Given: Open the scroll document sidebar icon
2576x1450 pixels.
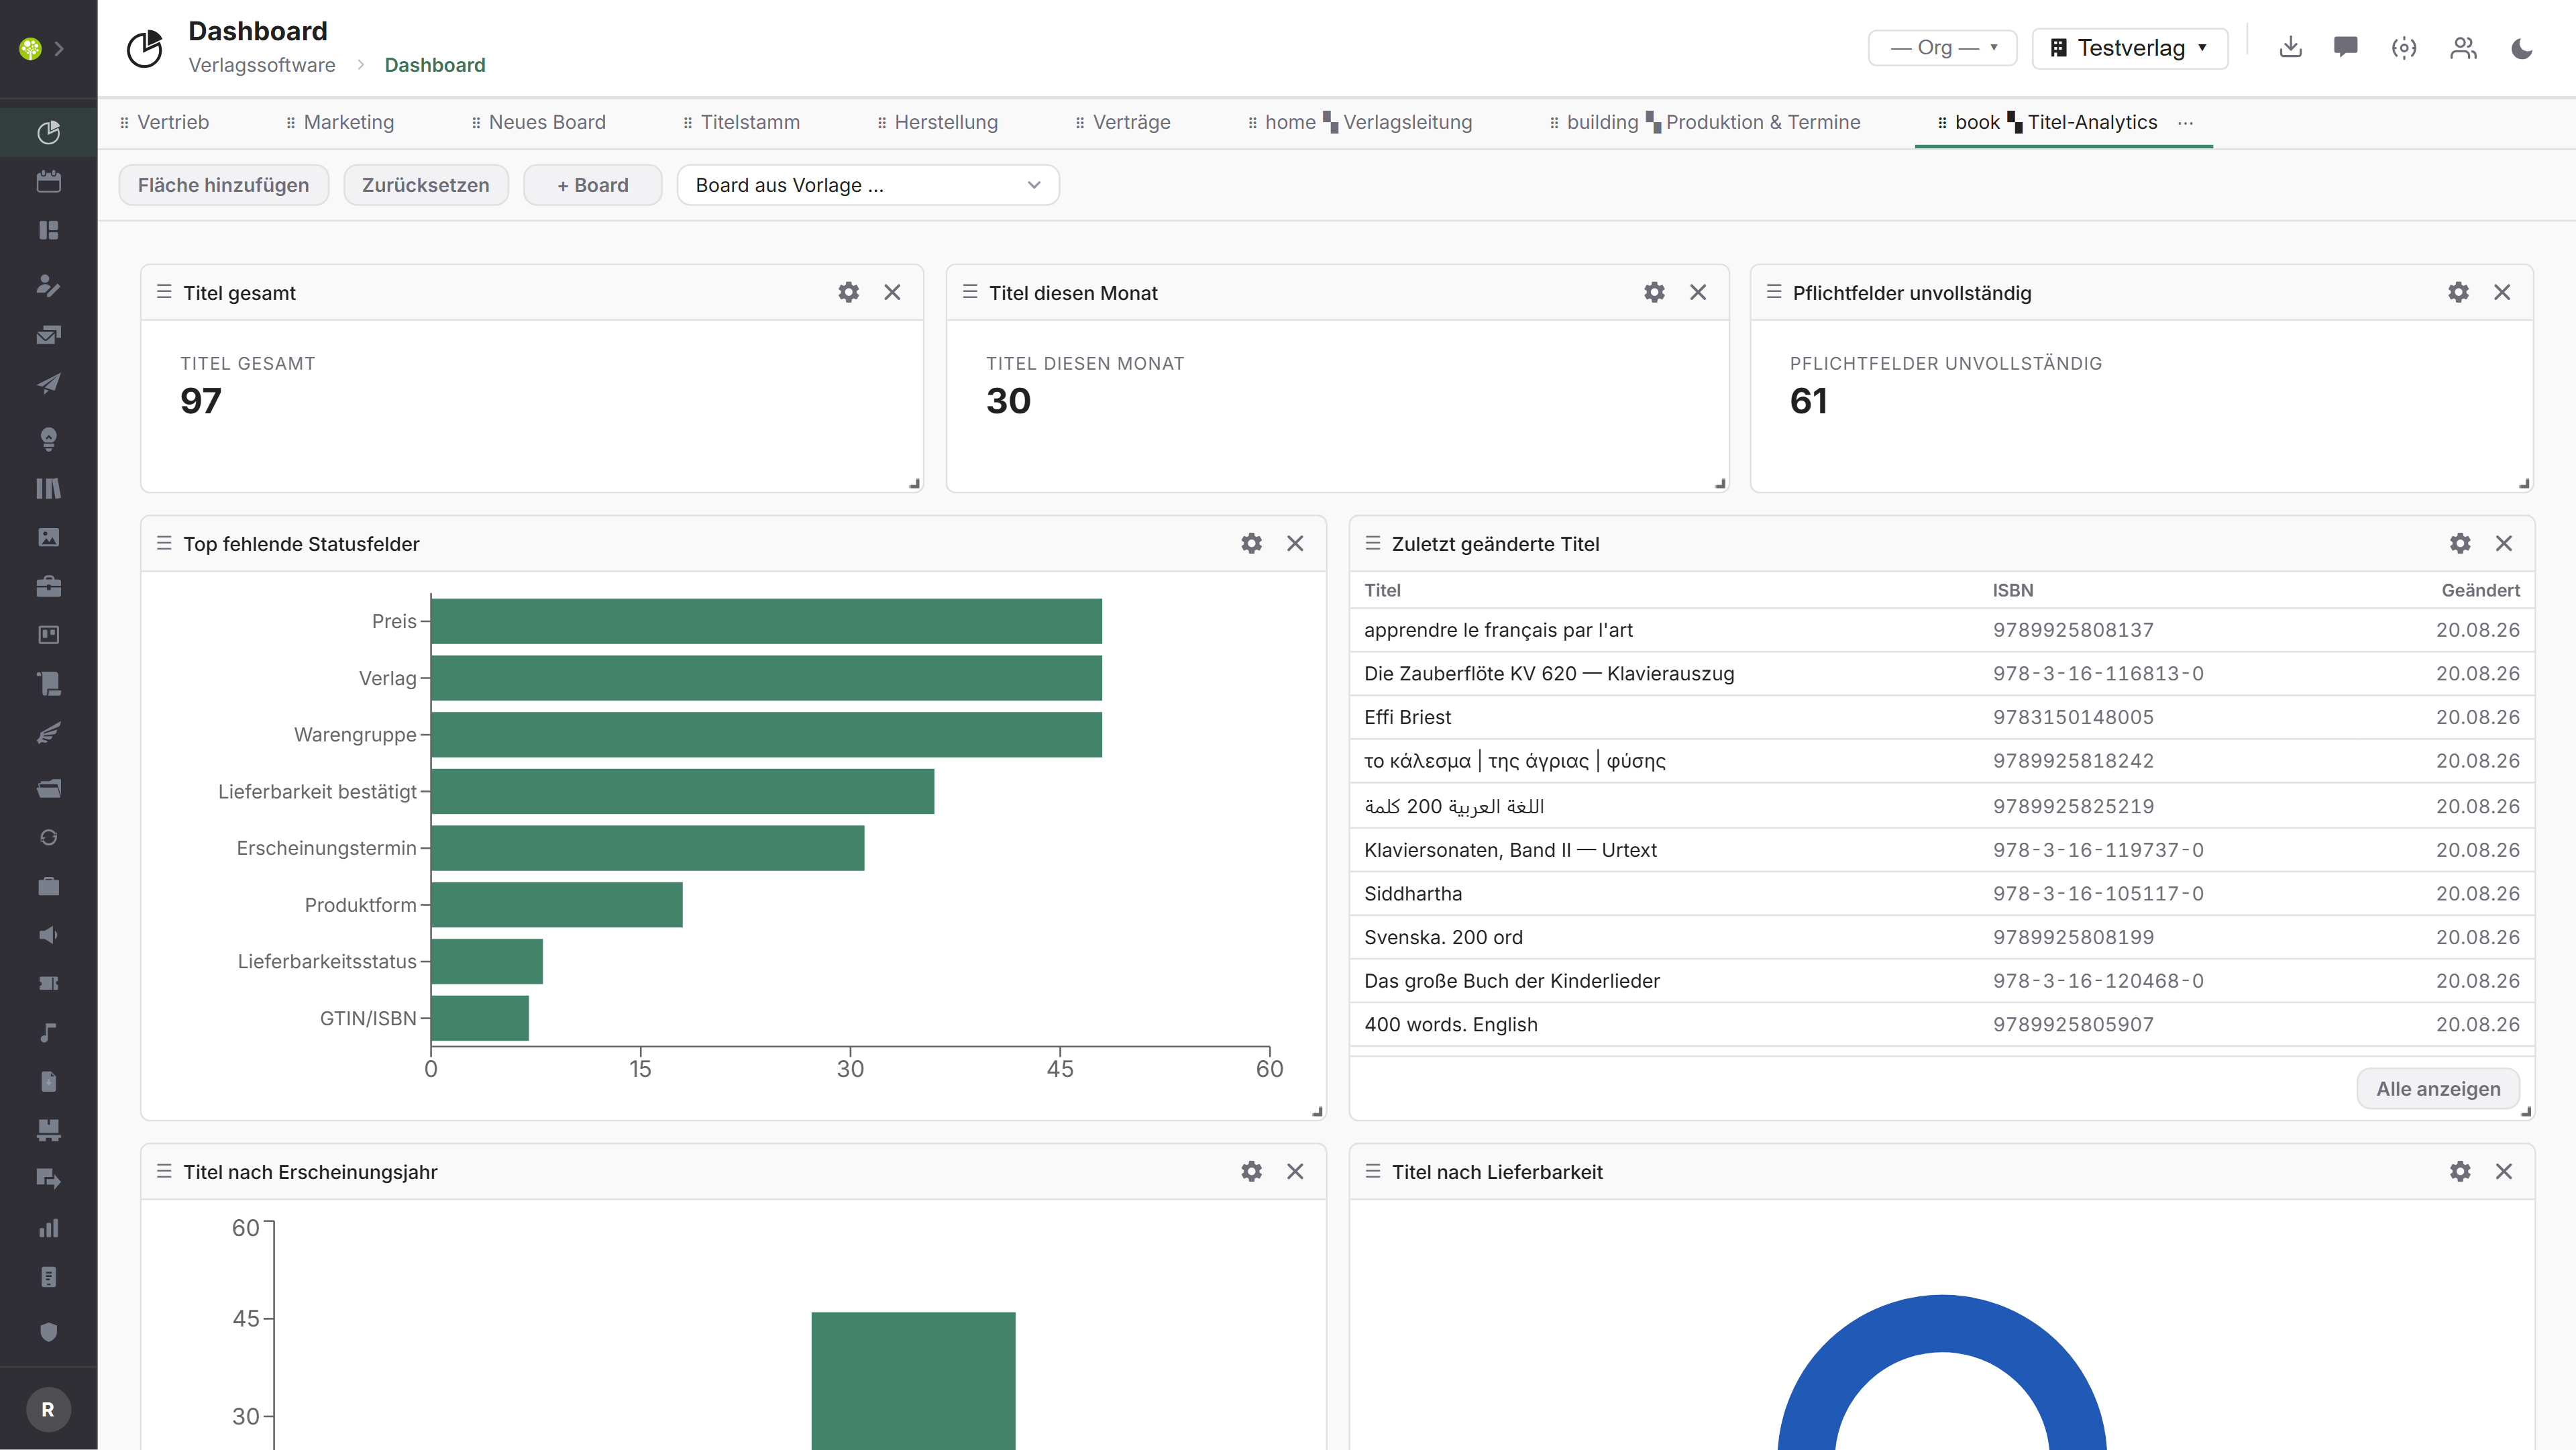Looking at the screenshot, I should coord(48,683).
